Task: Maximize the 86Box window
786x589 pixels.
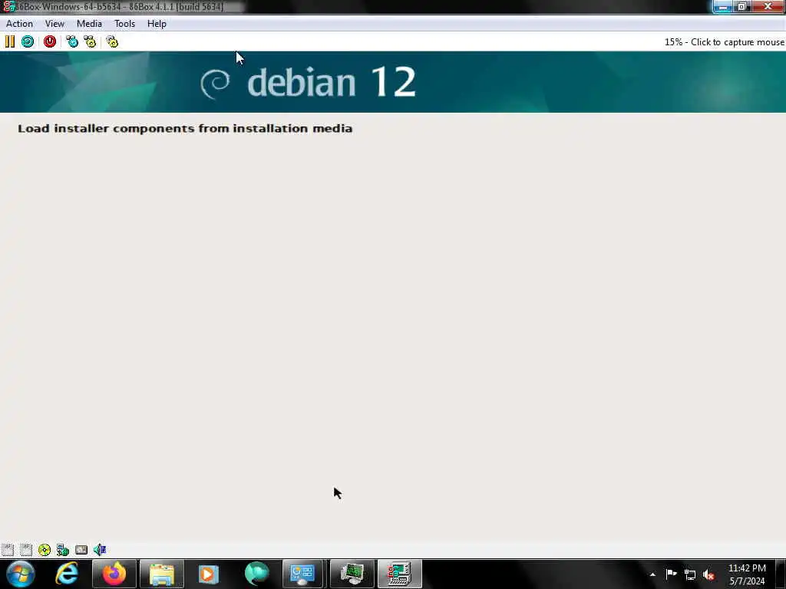Action: [x=742, y=6]
